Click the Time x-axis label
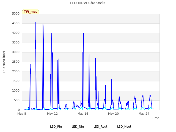 tap(155, 118)
